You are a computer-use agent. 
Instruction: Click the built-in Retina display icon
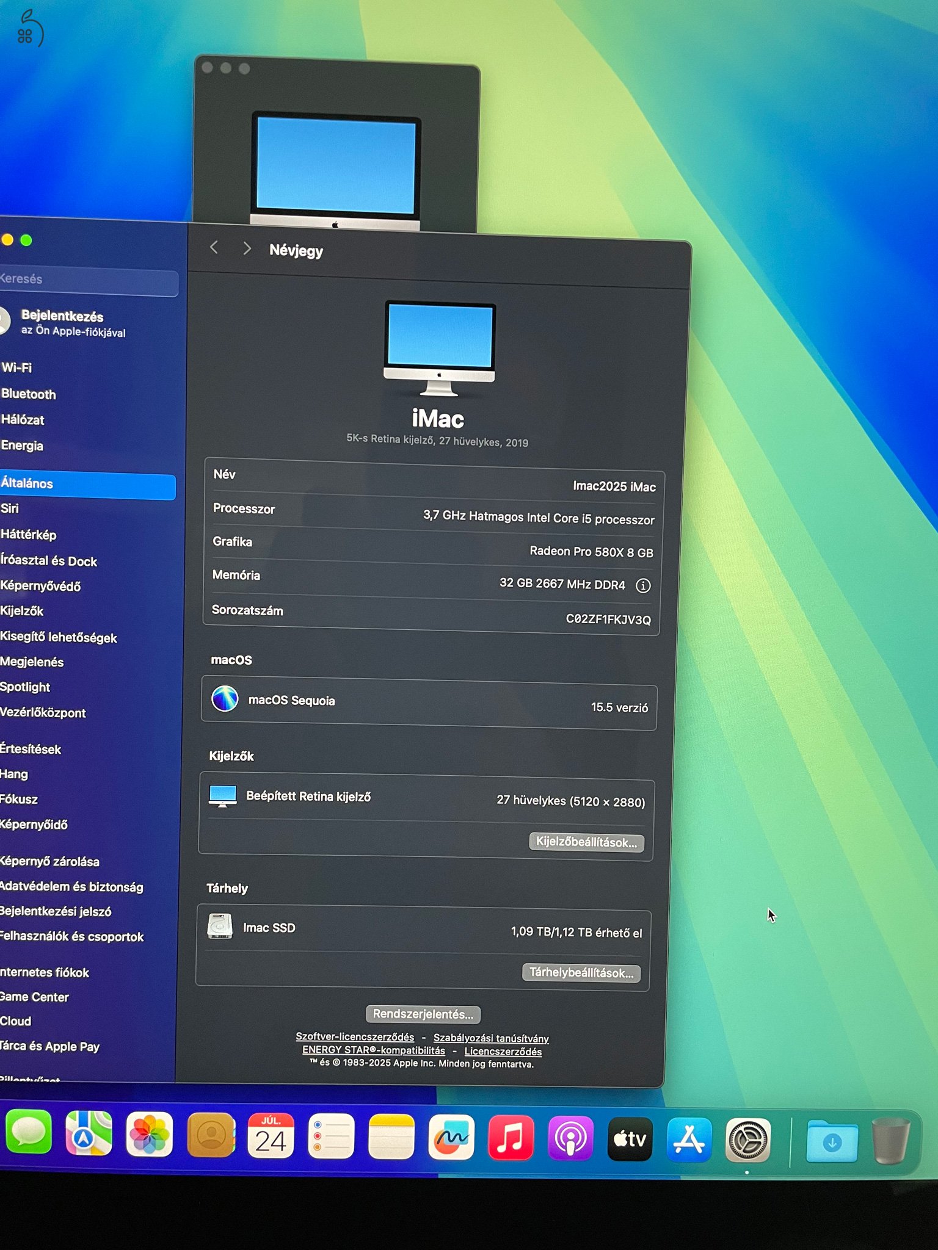coord(222,796)
